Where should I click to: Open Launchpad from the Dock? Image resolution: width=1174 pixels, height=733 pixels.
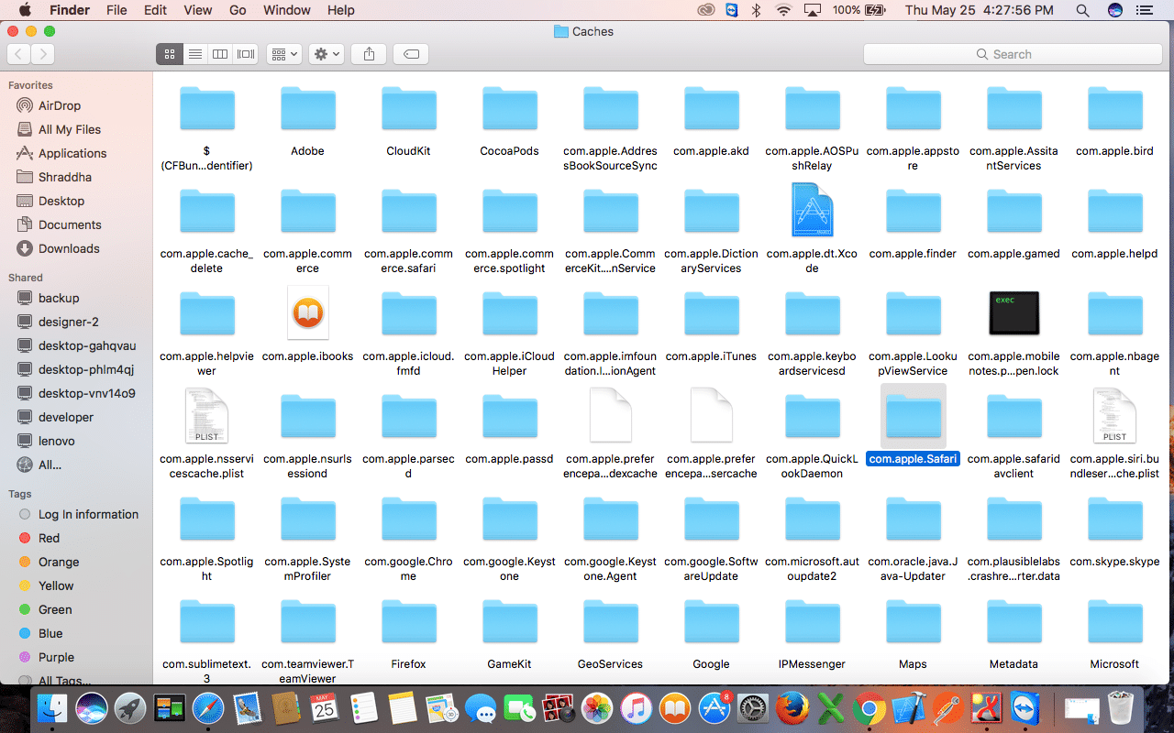[130, 709]
